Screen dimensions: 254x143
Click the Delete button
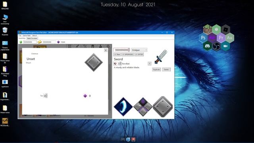click(166, 70)
